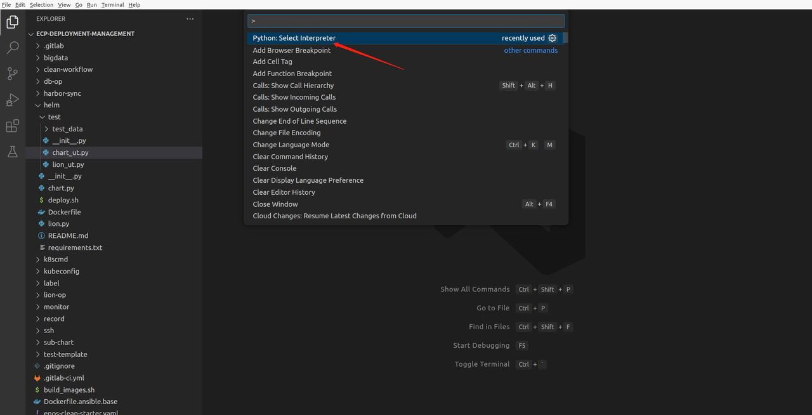
Task: Open Explorer's more actions ellipsis
Action: click(x=190, y=19)
